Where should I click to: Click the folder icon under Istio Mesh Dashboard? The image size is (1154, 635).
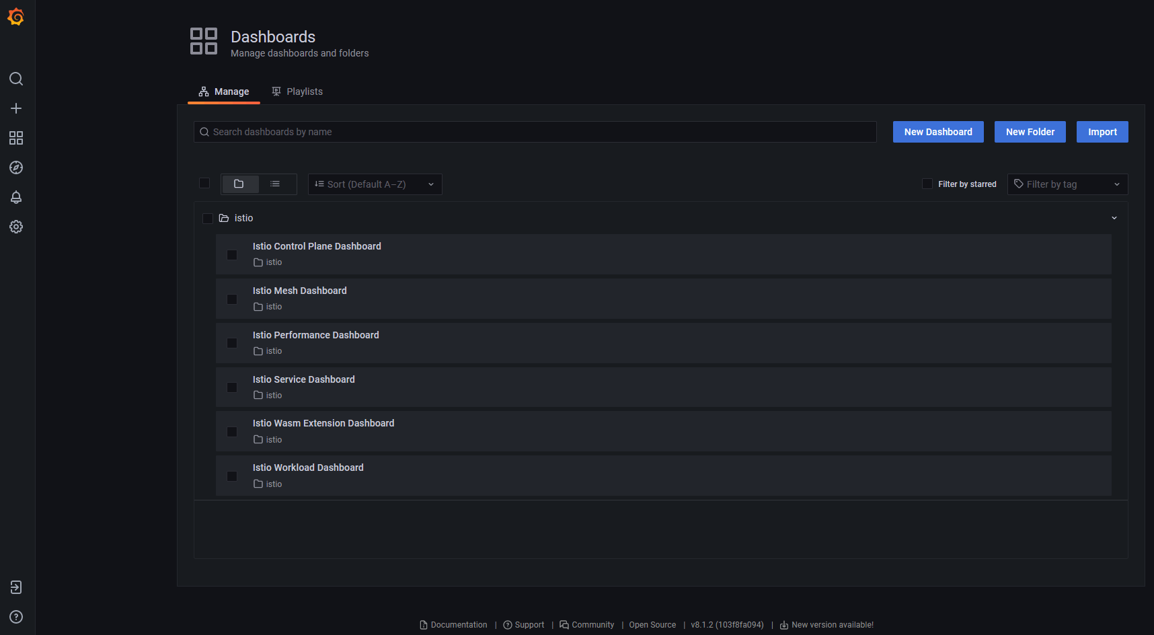[x=258, y=307]
